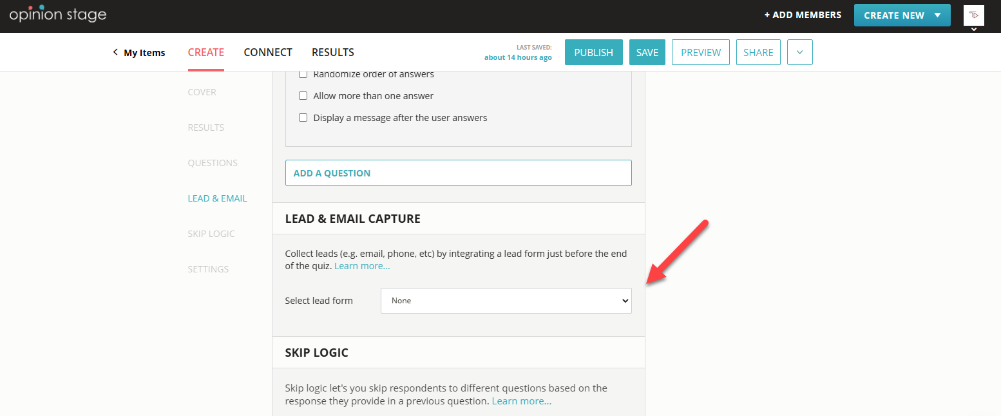The height and width of the screenshot is (416, 1001).
Task: Open the SETTINGS section of the quiz
Action: [208, 269]
